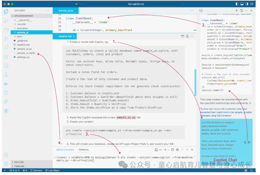Viewport: 260px width, 175px height.
Task: Expand the .vscode folder
Action: [x=32, y=24]
